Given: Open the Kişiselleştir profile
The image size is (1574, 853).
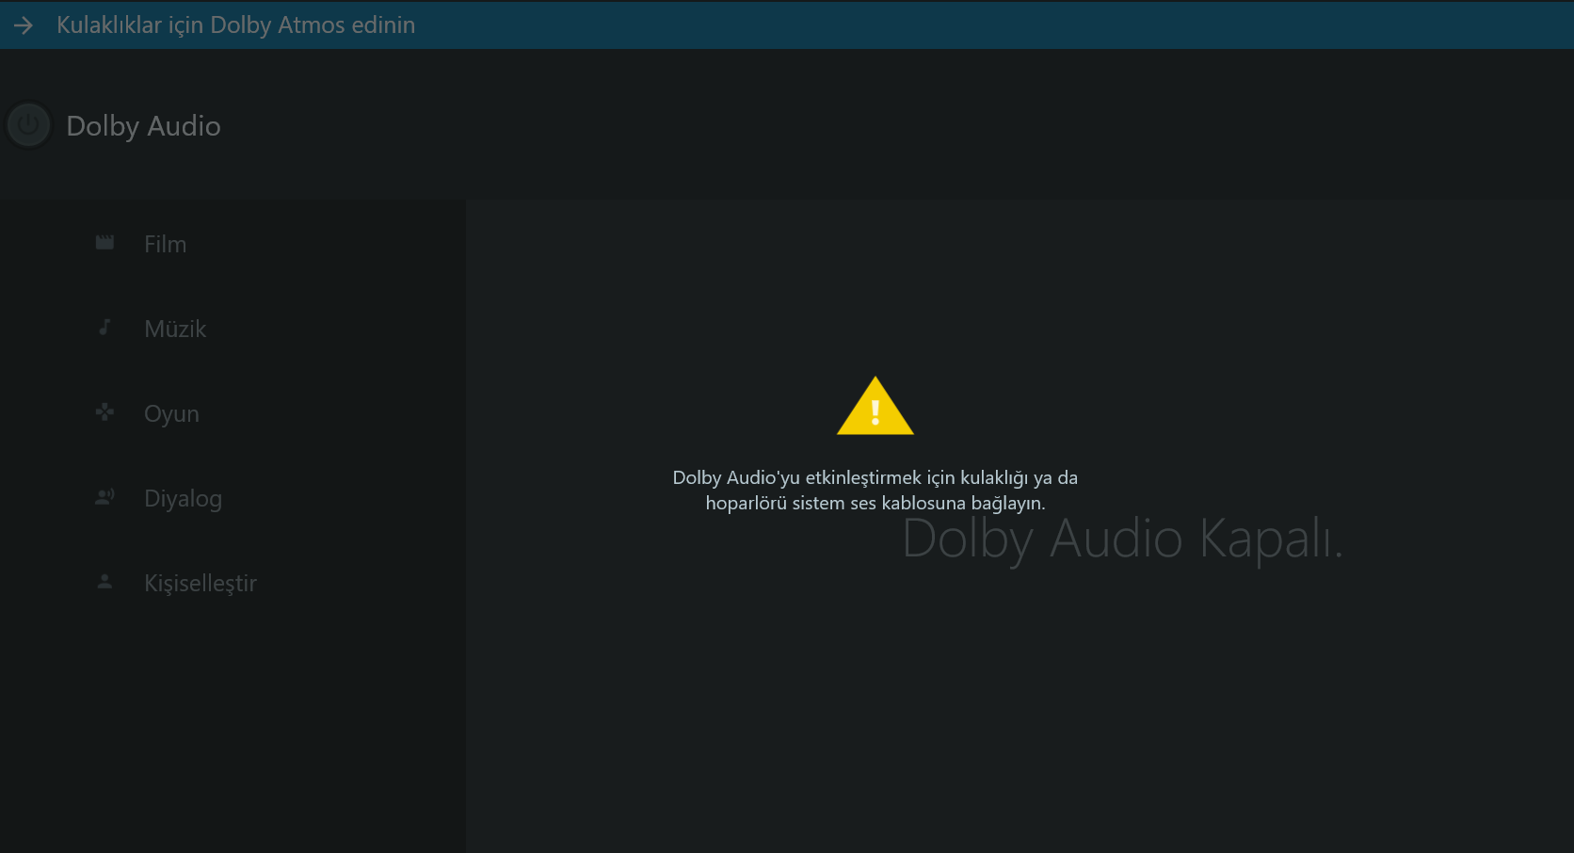Looking at the screenshot, I should pos(201,584).
